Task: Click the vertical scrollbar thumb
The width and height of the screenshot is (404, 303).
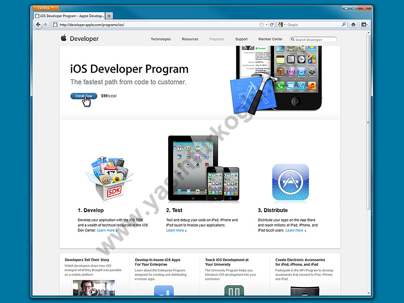Action: click(368, 122)
